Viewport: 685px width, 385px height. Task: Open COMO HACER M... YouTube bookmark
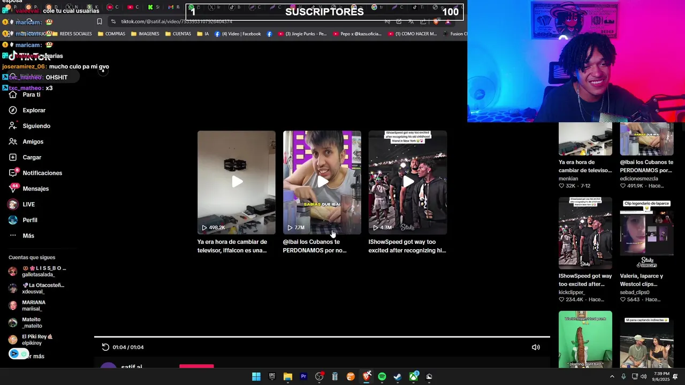412,34
